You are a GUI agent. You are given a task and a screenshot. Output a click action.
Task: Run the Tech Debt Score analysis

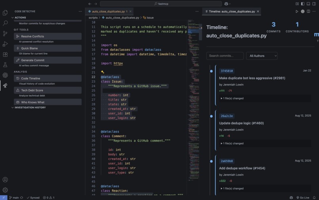pos(47,90)
